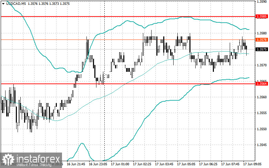Select the USDCAD,M5 chart title text
The width and height of the screenshot is (269, 168).
point(16,3)
